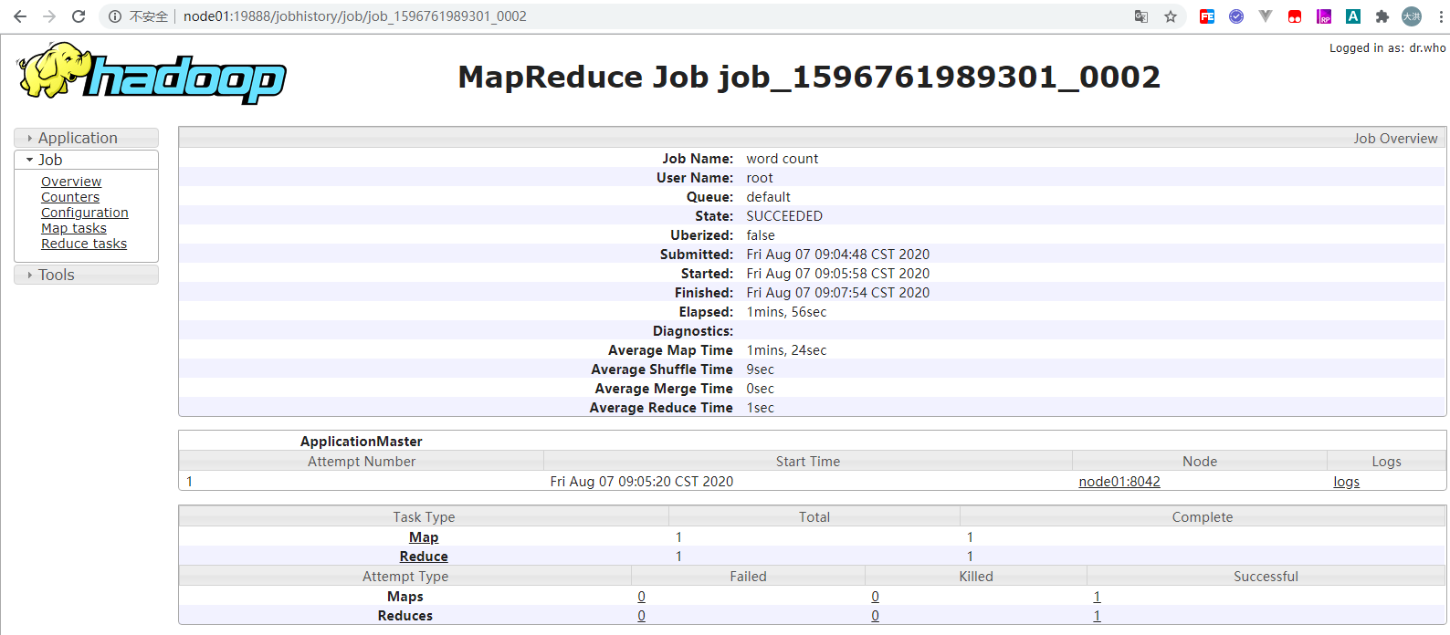This screenshot has height=635, width=1450.
Task: Bookmark this page with the star icon
Action: pos(1171,16)
